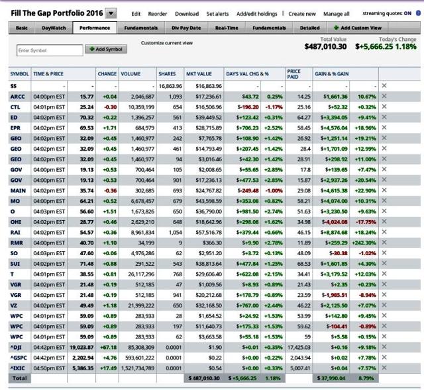Remove the $$ cash row

384,85
